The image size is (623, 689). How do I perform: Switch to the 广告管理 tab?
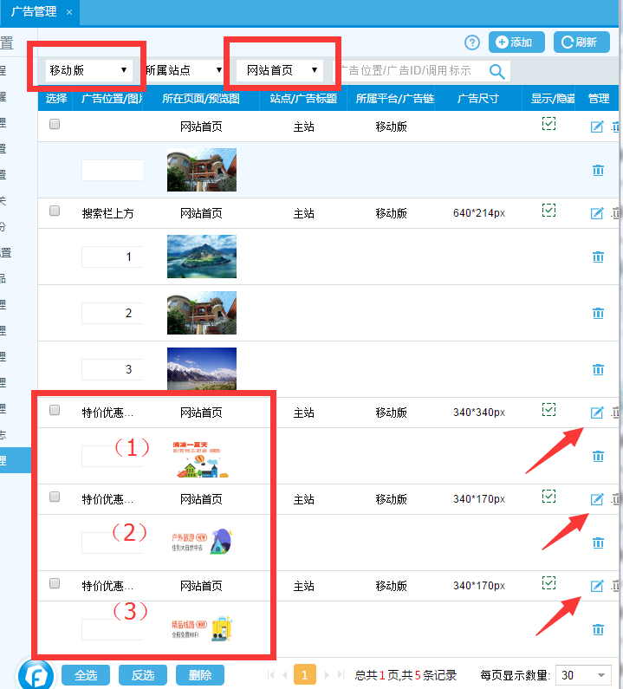click(x=32, y=12)
